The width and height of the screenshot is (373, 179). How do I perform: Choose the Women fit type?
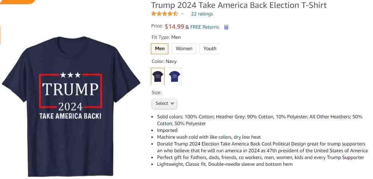(184, 49)
